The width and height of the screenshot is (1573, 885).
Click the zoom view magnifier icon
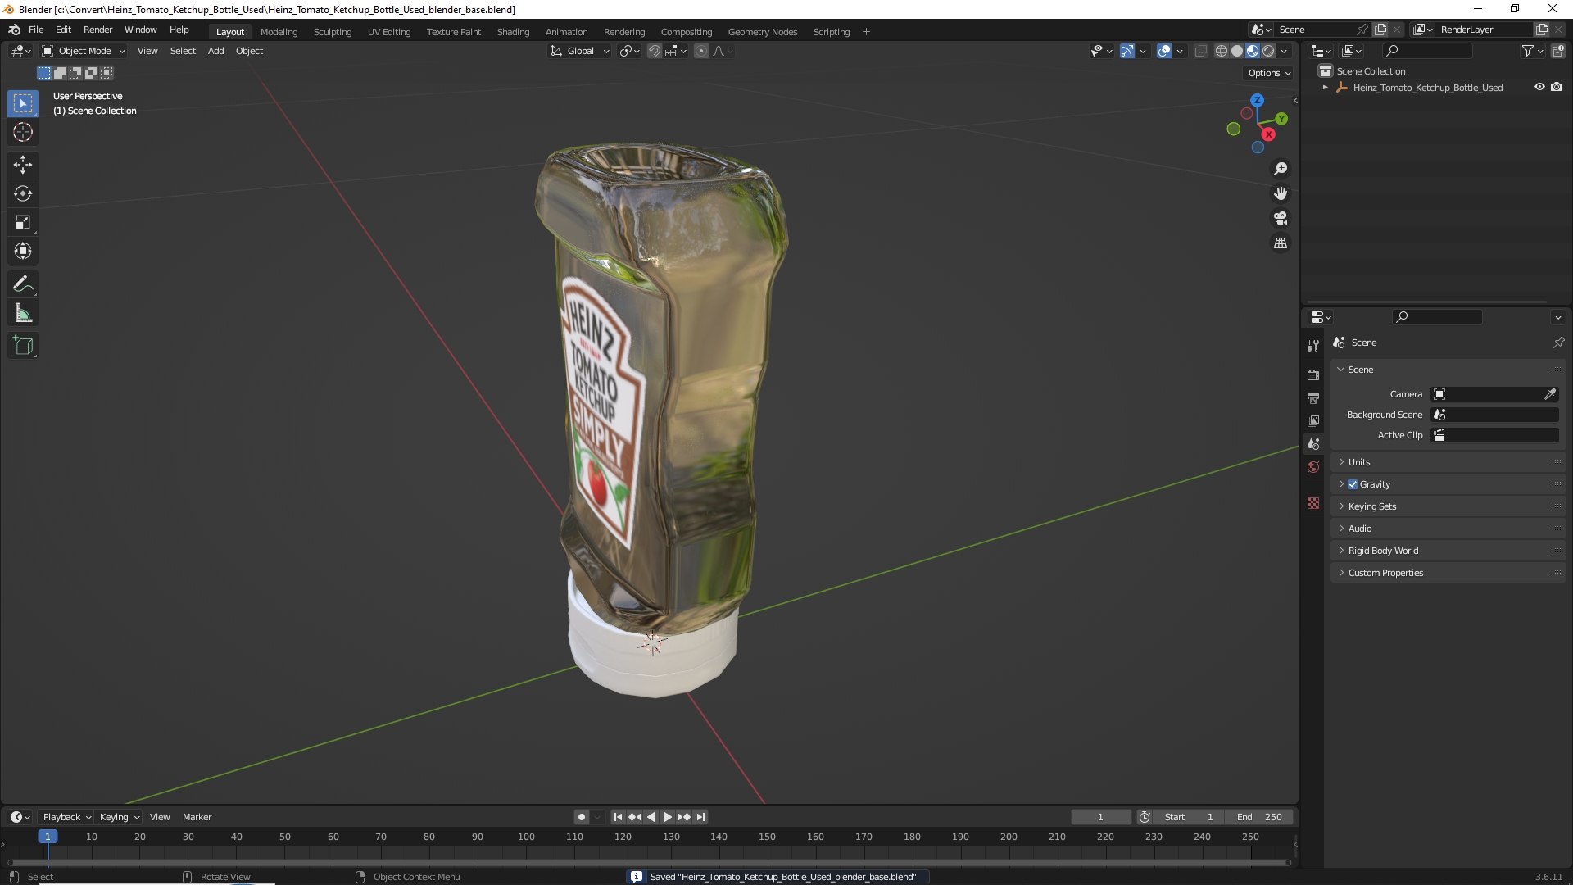coord(1281,169)
